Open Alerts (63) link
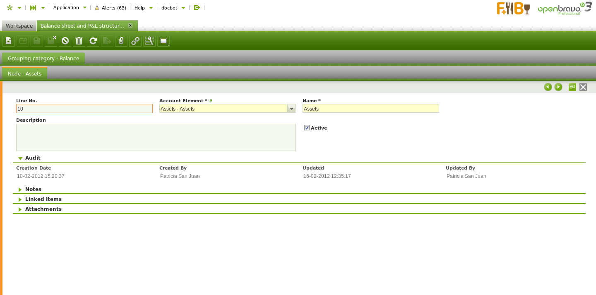 (111, 7)
